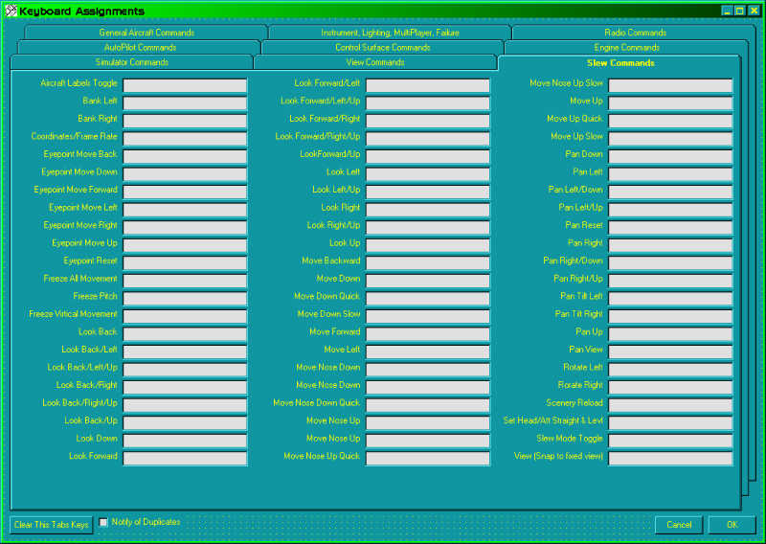Focus the Bank Right key field

point(185,121)
